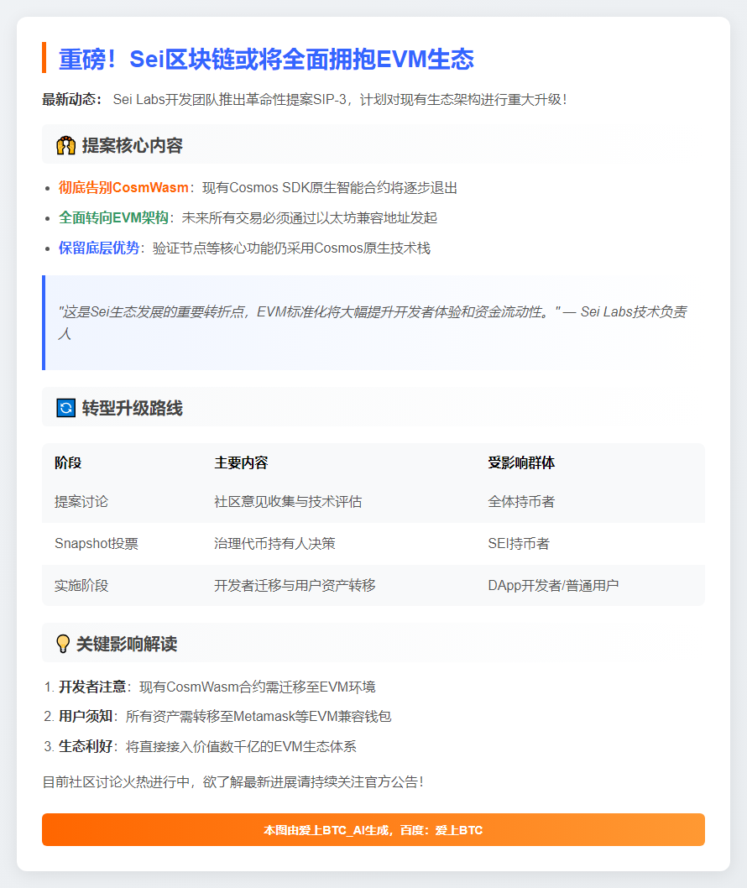This screenshot has width=747, height=888.
Task: Click table cell 实施阶段
Action: point(81,585)
